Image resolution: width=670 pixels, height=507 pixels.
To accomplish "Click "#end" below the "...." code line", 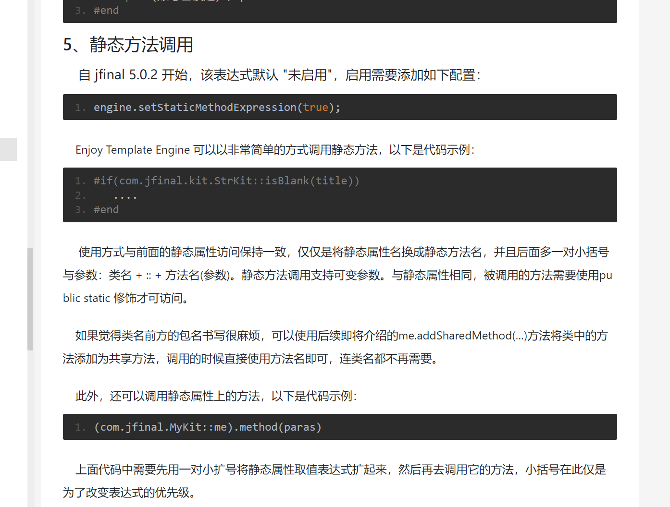I will [106, 210].
